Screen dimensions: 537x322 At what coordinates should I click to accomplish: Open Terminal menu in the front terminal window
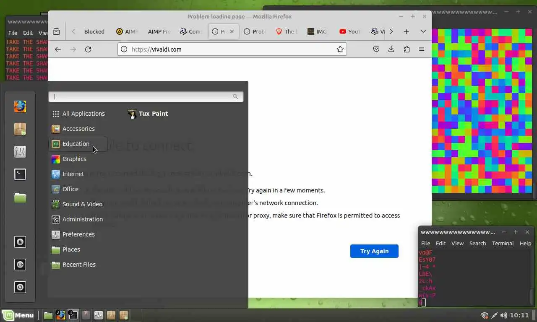(503, 243)
